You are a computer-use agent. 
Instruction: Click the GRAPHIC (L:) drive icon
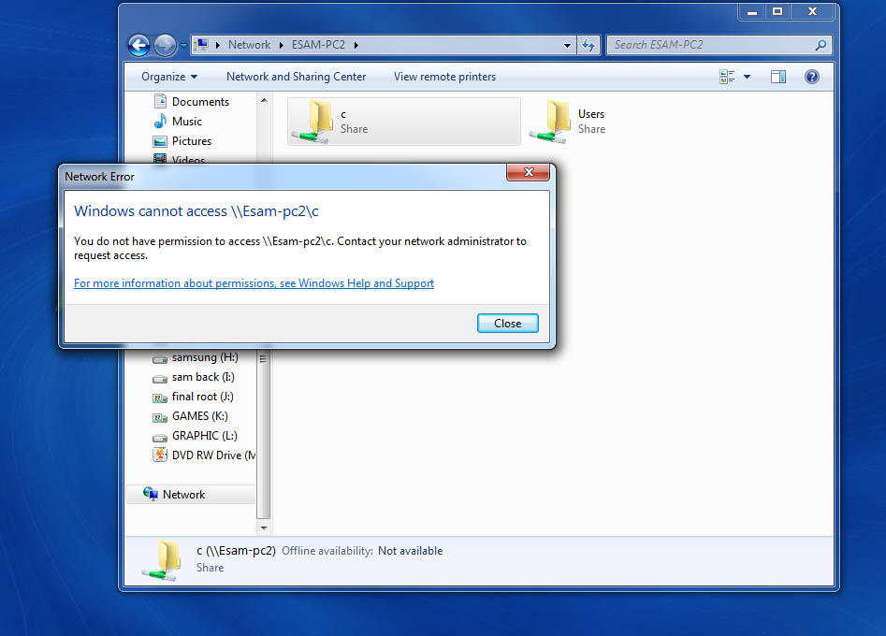point(160,437)
